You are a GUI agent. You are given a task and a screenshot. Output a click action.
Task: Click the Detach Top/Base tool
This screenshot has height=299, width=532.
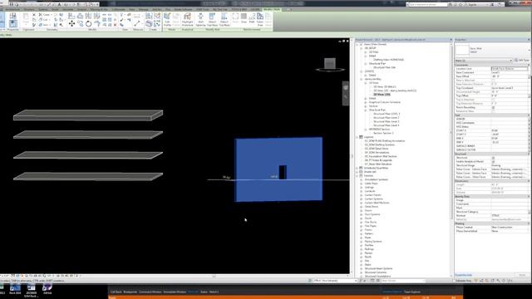click(224, 20)
